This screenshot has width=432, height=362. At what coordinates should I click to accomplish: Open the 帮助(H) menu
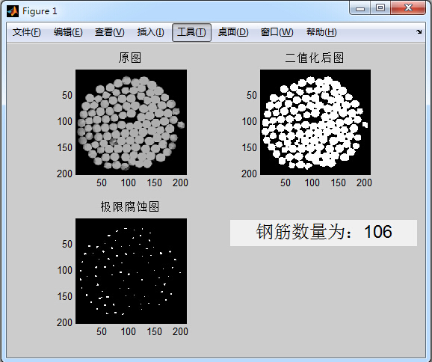coord(321,32)
